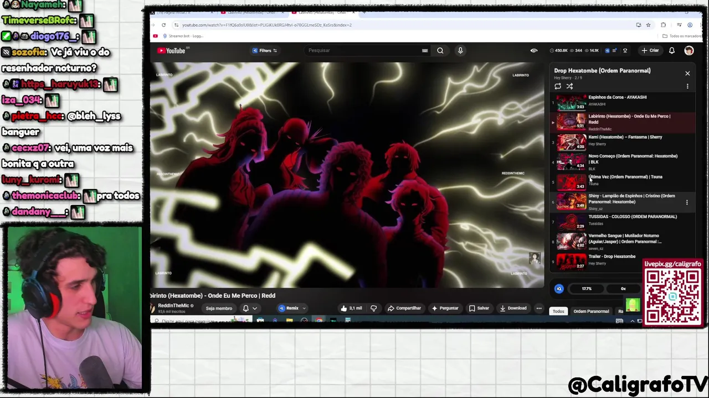This screenshot has height=398, width=709.
Task: Click Chrome icon in taskbar
Action: tap(319, 320)
